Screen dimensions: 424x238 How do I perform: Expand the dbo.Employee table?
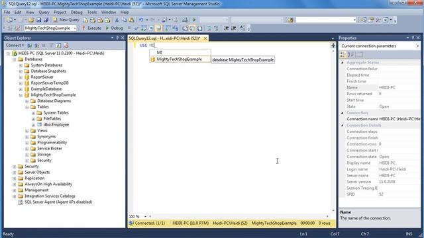(33, 125)
